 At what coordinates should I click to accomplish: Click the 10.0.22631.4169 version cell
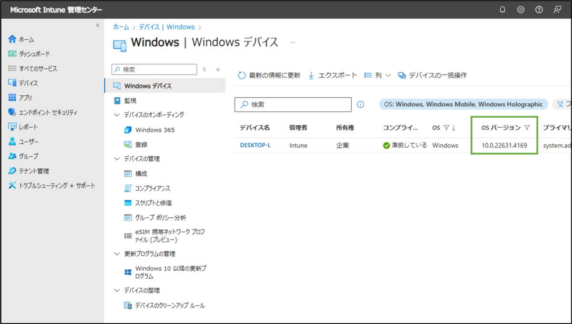504,145
